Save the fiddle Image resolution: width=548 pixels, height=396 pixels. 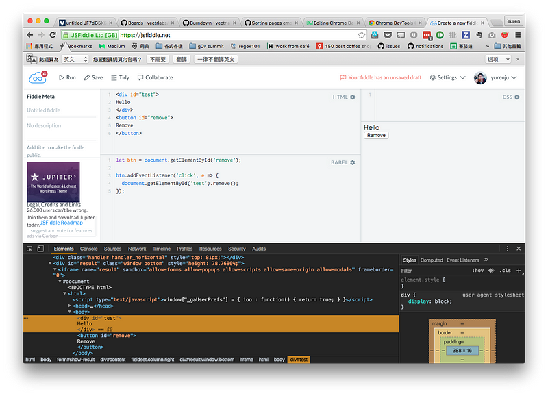(x=93, y=77)
